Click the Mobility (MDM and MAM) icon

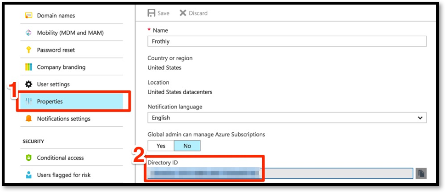28,33
